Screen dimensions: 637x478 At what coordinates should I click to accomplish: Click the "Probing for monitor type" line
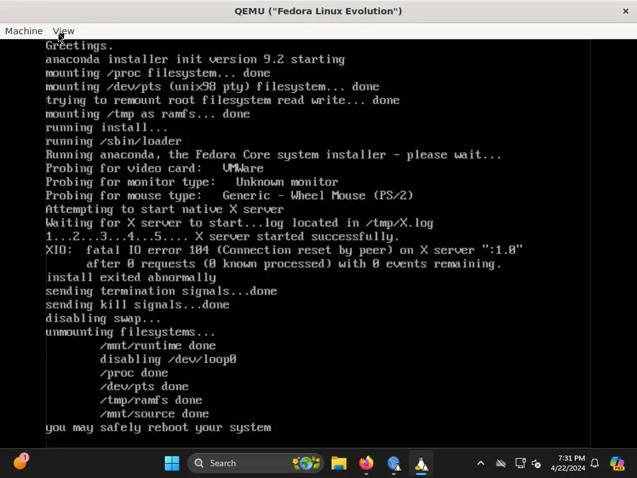coord(192,182)
